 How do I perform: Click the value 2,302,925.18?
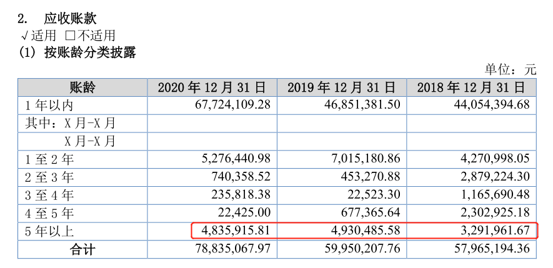point(496,212)
